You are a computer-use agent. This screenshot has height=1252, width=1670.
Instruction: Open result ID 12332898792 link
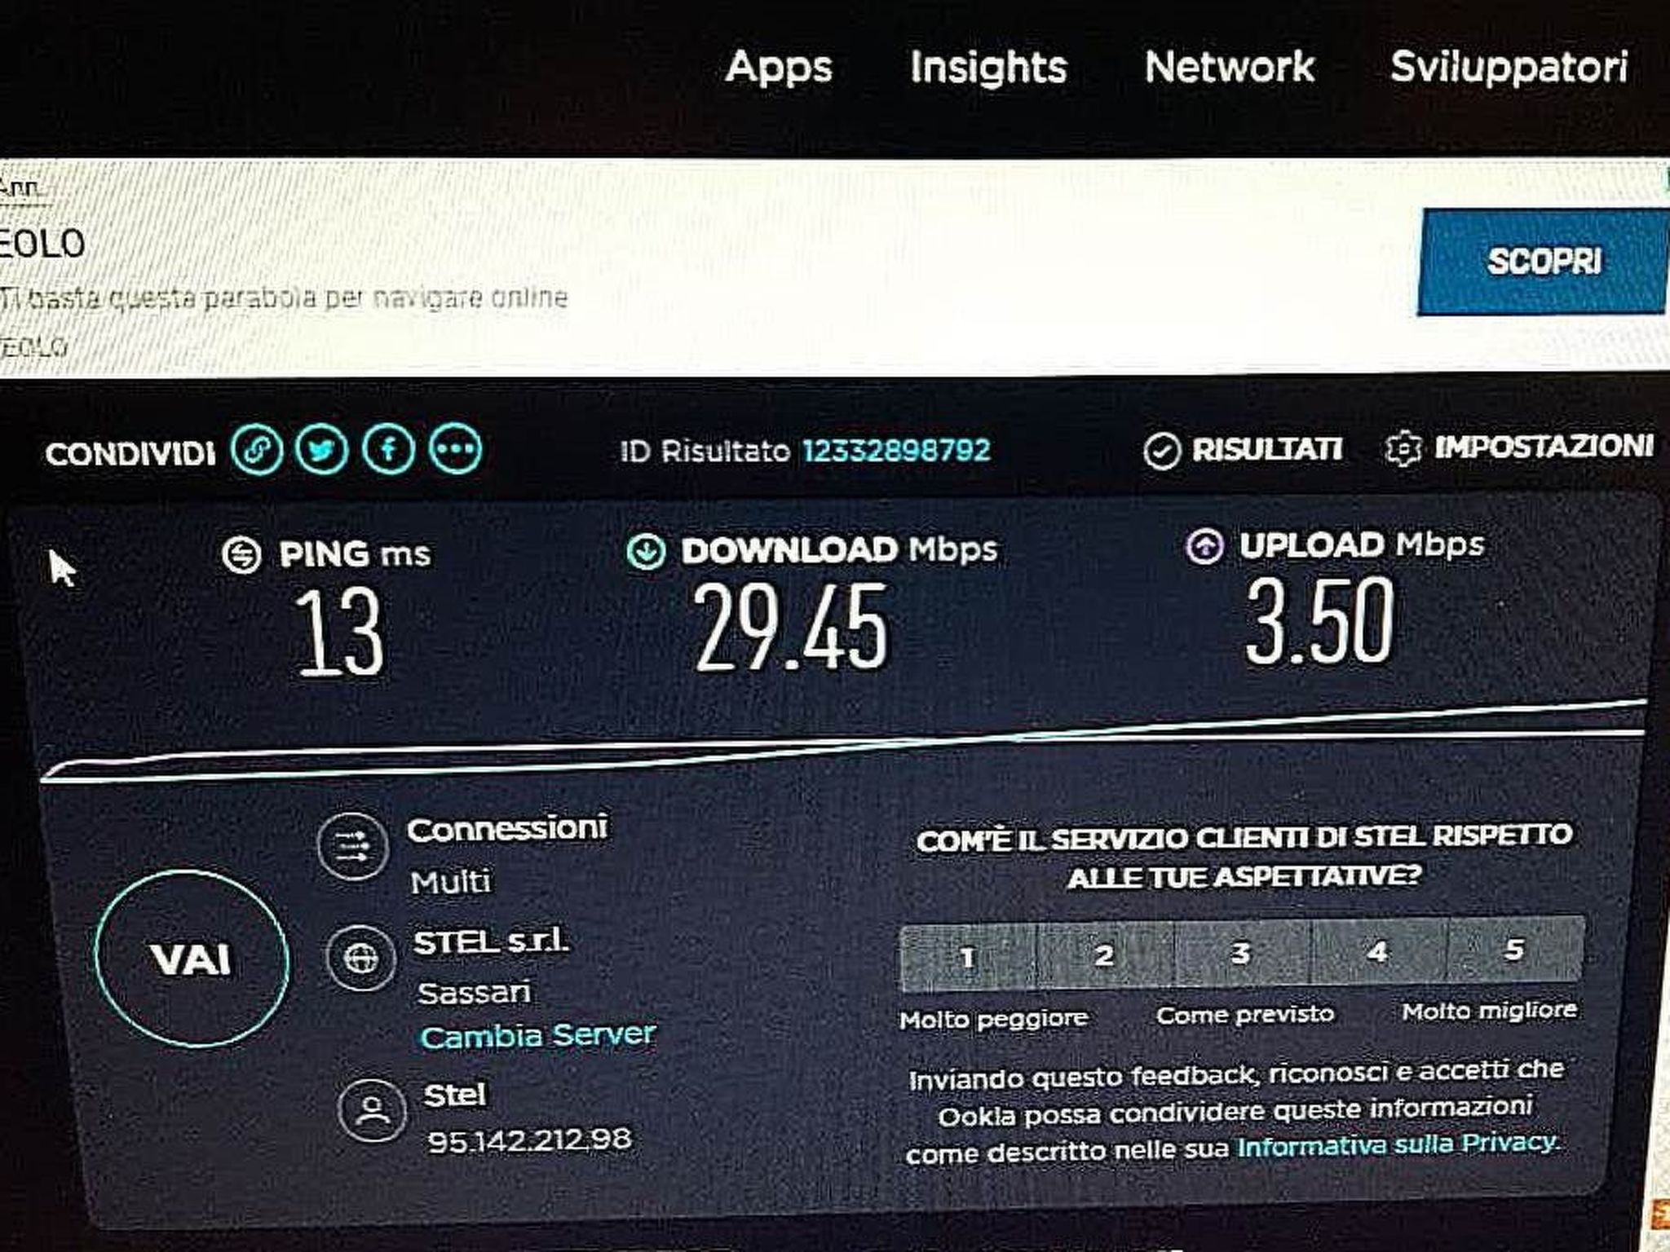[x=896, y=450]
